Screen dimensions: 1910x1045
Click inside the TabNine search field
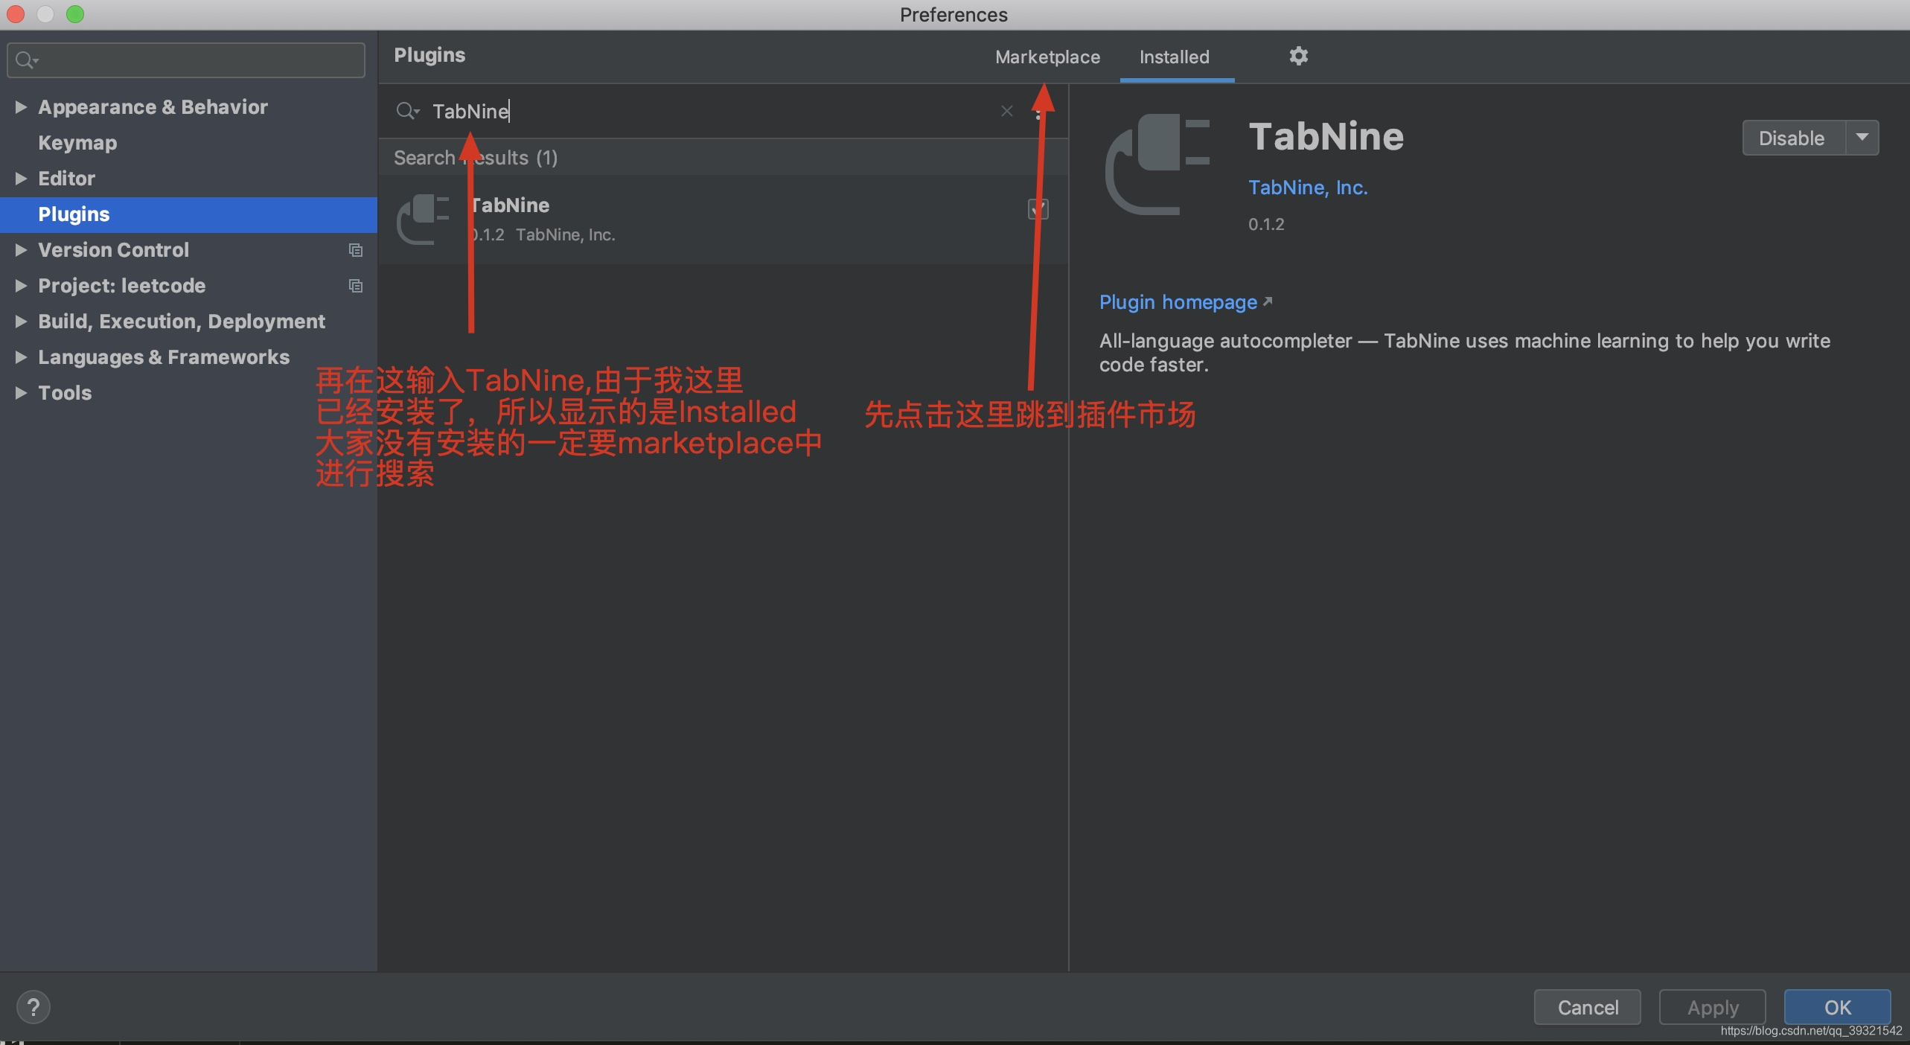(670, 111)
